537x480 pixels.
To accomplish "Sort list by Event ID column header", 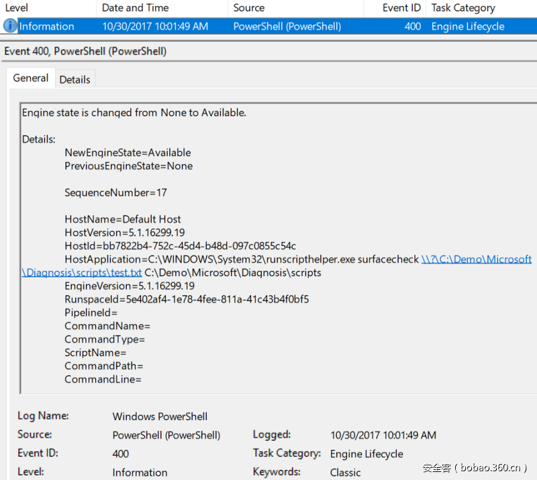I will point(401,8).
